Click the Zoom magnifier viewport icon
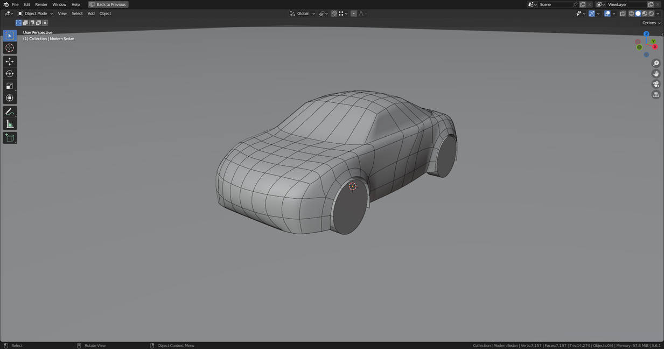This screenshot has width=664, height=349. click(x=656, y=64)
